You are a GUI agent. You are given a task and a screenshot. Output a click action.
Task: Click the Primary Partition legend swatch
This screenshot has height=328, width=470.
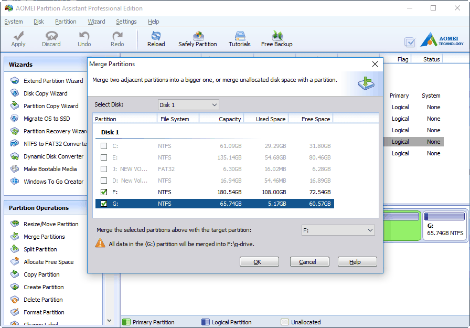click(126, 322)
